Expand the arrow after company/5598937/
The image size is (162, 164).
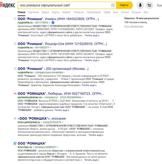(58, 147)
